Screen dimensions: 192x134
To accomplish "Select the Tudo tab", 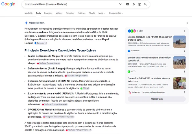I will pyautogui.click(x=38, y=13).
